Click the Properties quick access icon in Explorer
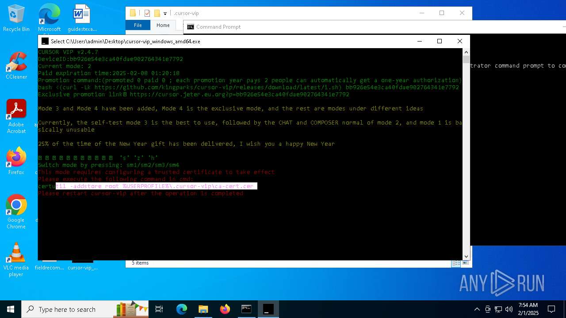Viewport: 566px width, 318px height. pos(147,13)
